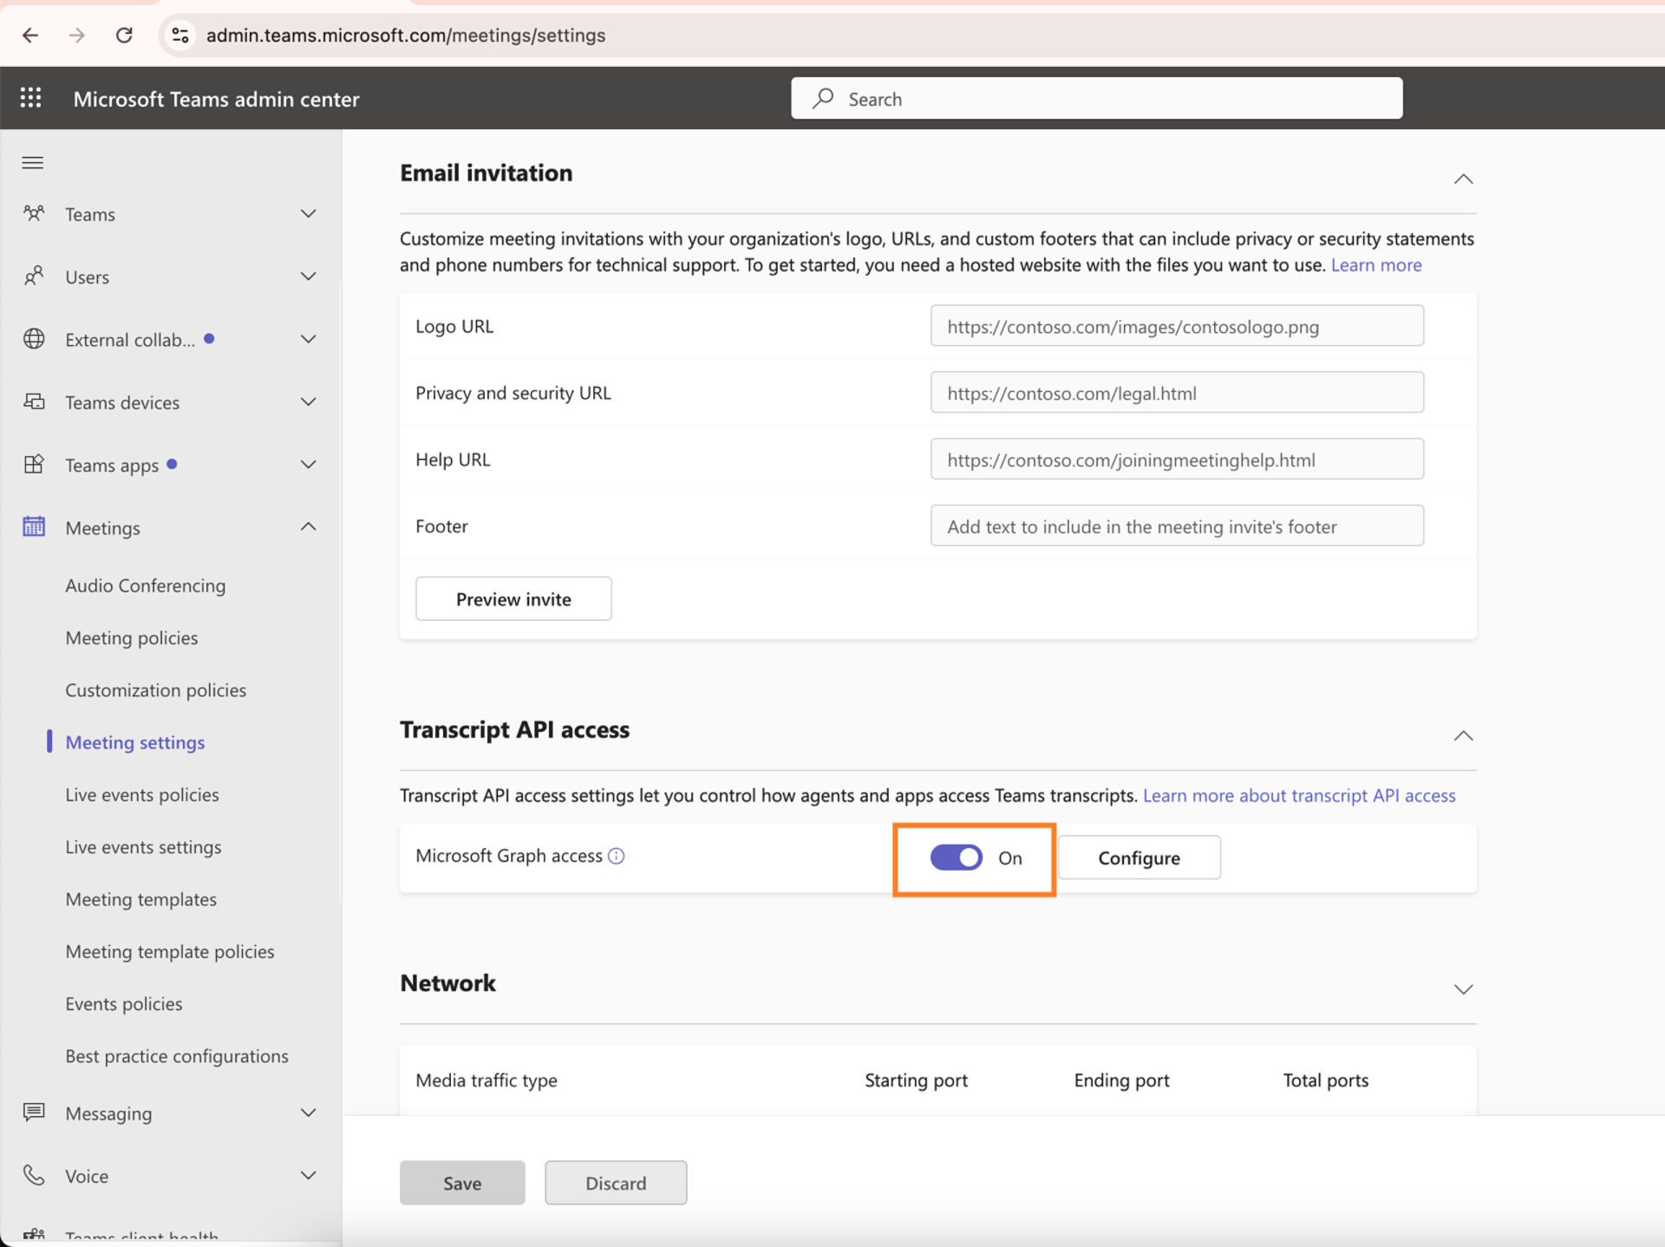The image size is (1665, 1247).
Task: Open Meeting template policies
Action: point(170,951)
